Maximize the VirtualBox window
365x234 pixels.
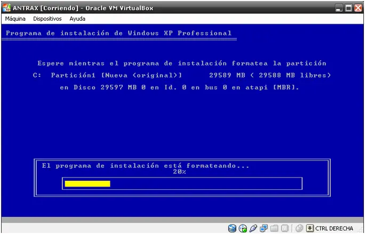coord(348,9)
